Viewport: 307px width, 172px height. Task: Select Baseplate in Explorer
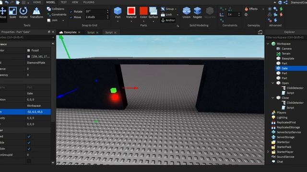(x=288, y=58)
